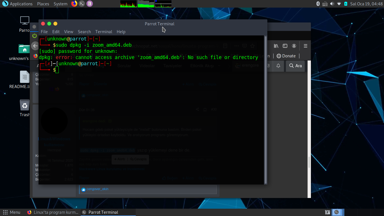Select the Parrot computer desktop icon
The width and height of the screenshot is (384, 216).
25,24
